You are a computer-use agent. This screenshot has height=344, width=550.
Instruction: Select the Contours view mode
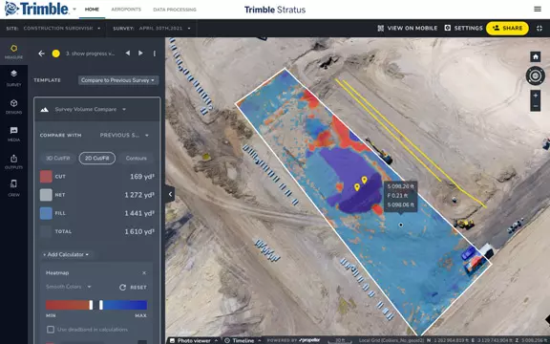pos(137,159)
